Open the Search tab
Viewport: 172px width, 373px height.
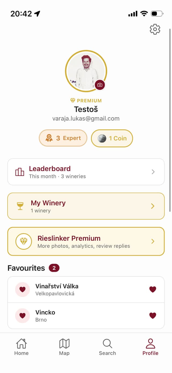pyautogui.click(x=107, y=347)
